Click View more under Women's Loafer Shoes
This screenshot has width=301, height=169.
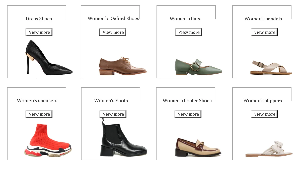[x=188, y=114]
